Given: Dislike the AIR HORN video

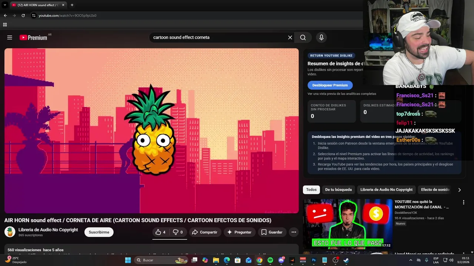Looking at the screenshot, I should pyautogui.click(x=178, y=232).
